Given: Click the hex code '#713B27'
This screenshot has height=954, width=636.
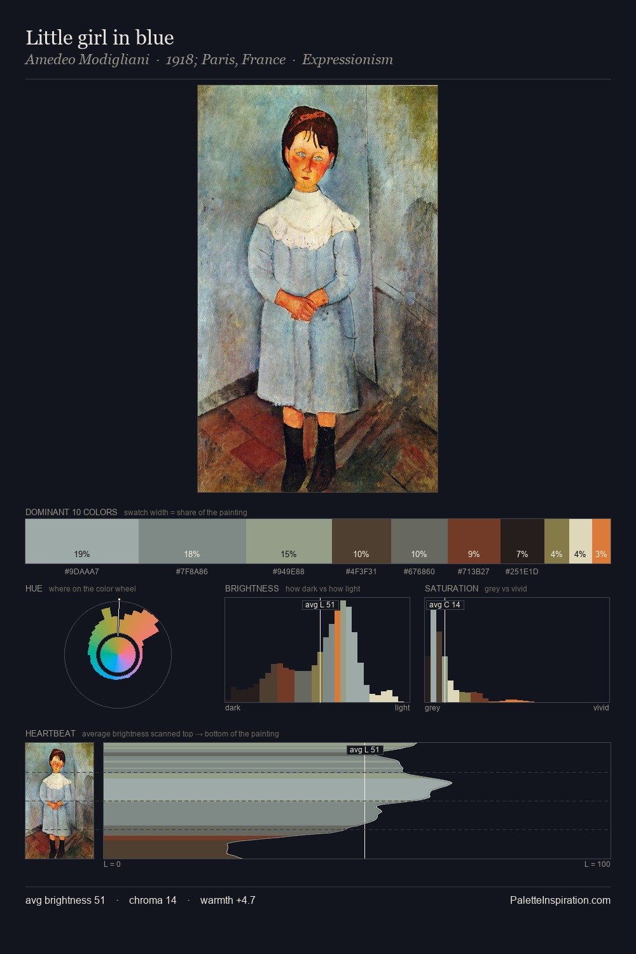Looking at the screenshot, I should [474, 571].
